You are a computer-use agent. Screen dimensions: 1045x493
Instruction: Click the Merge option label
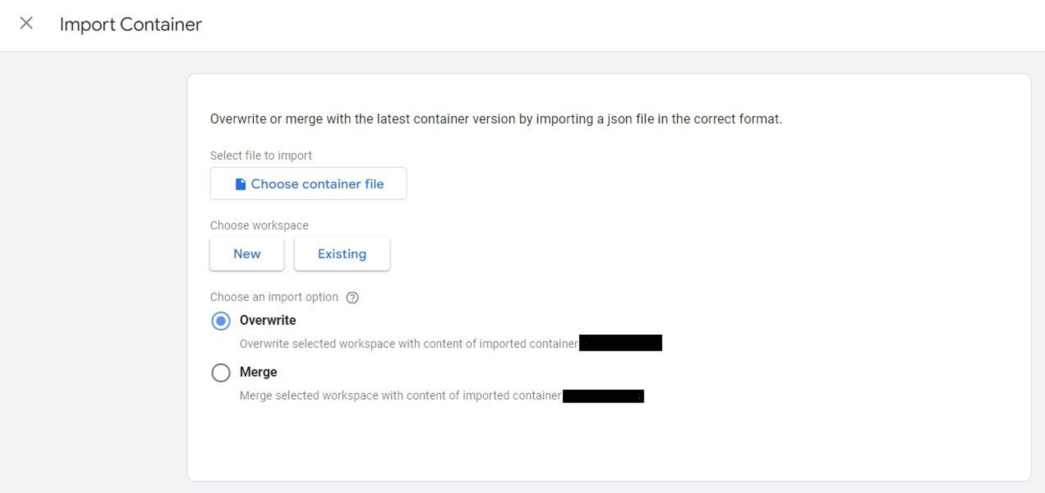coord(258,372)
